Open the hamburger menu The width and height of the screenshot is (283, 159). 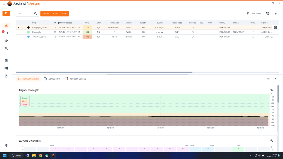pos(4,4)
